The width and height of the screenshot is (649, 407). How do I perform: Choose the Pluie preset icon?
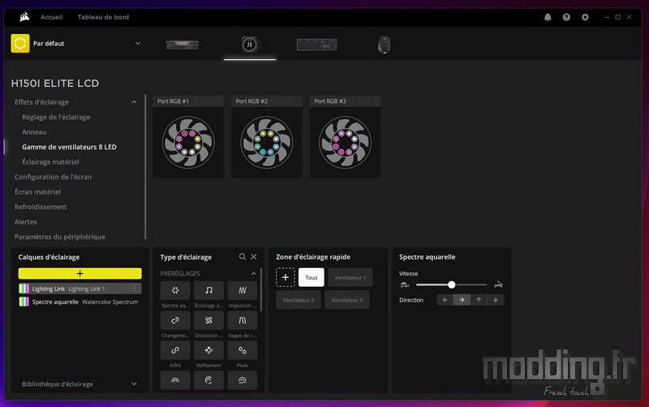tap(242, 350)
